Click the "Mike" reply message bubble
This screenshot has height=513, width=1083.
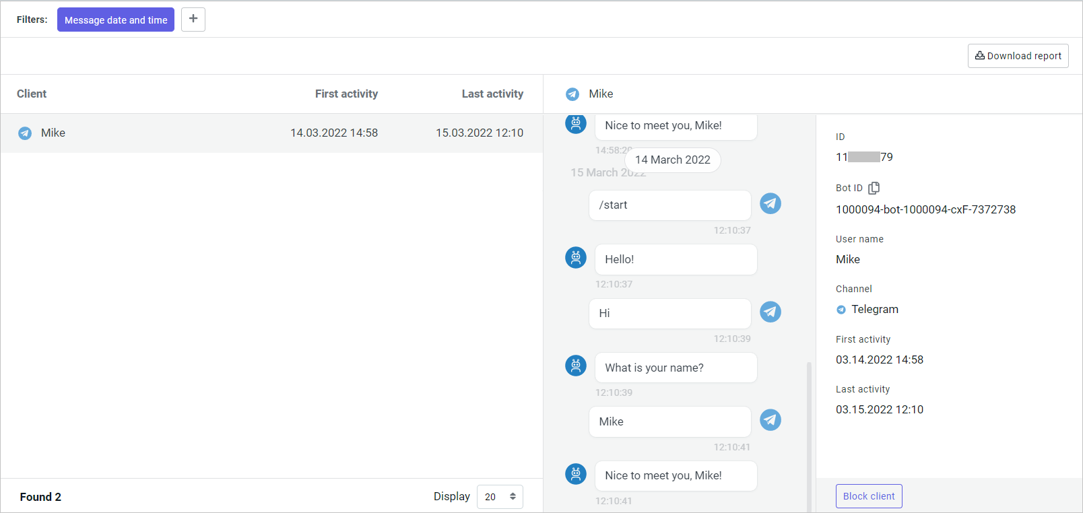(669, 421)
